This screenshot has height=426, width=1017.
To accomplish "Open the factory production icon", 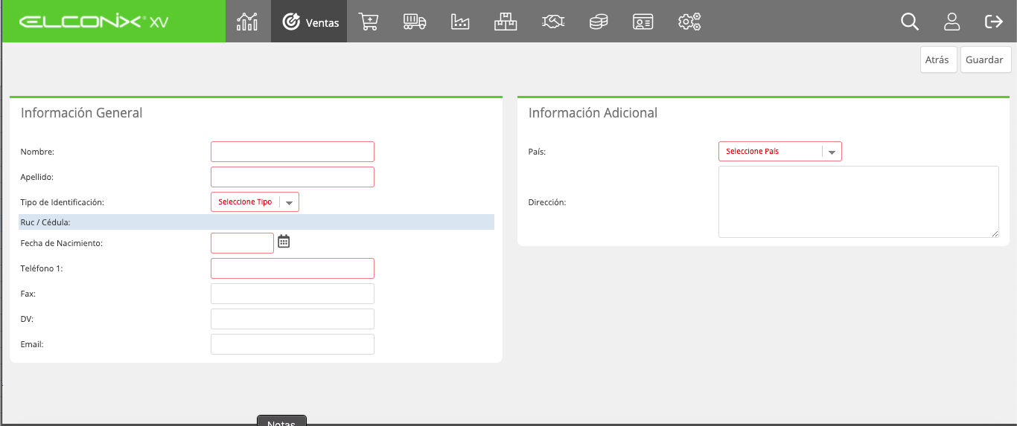I will (x=460, y=22).
